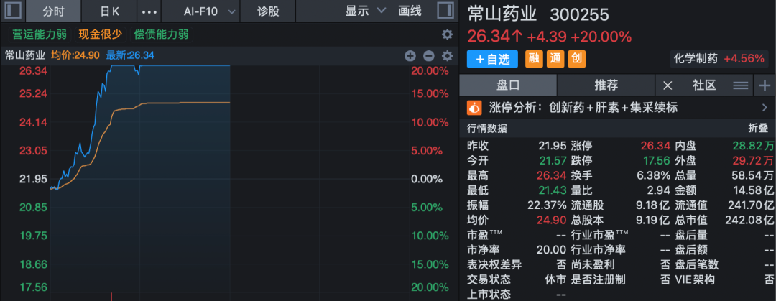Click 流通值 value 241.70亿
The width and height of the screenshot is (776, 301).
click(750, 205)
